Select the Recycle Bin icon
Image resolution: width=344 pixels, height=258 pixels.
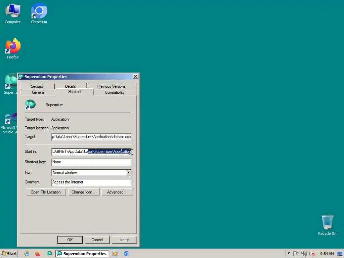327,225
